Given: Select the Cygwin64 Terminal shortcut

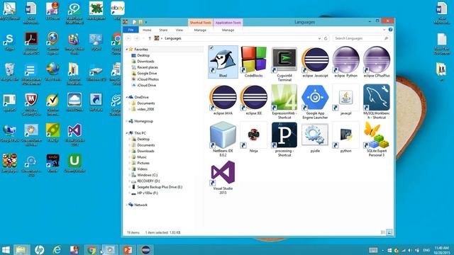Looking at the screenshot, I should pos(284,64).
